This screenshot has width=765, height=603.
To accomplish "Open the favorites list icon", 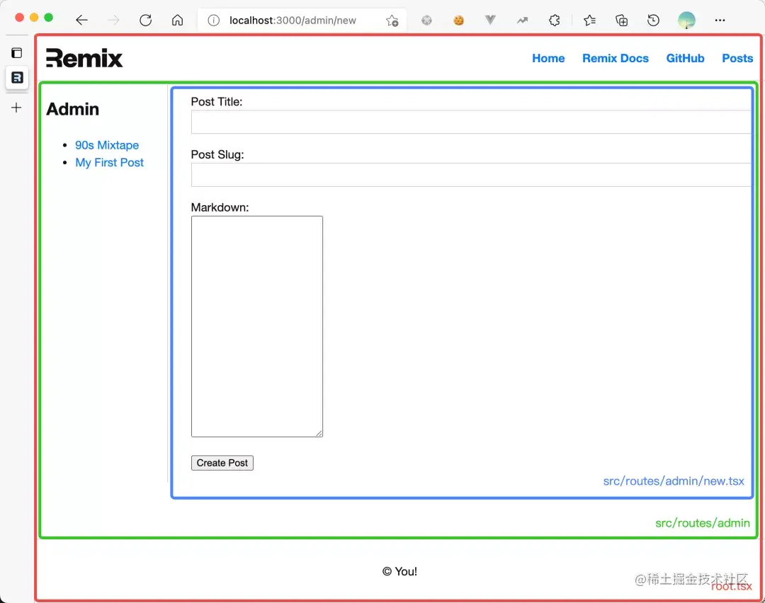I will pos(589,20).
